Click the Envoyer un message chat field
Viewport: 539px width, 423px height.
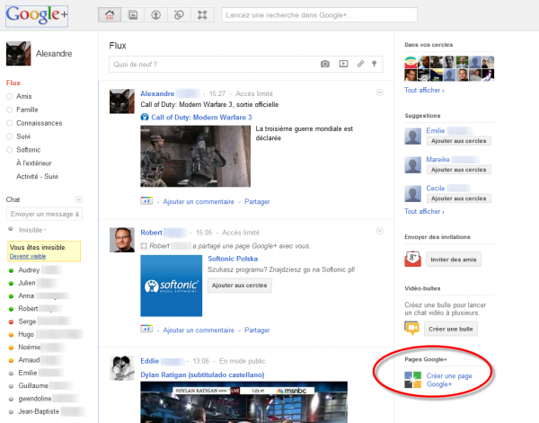[x=44, y=214]
